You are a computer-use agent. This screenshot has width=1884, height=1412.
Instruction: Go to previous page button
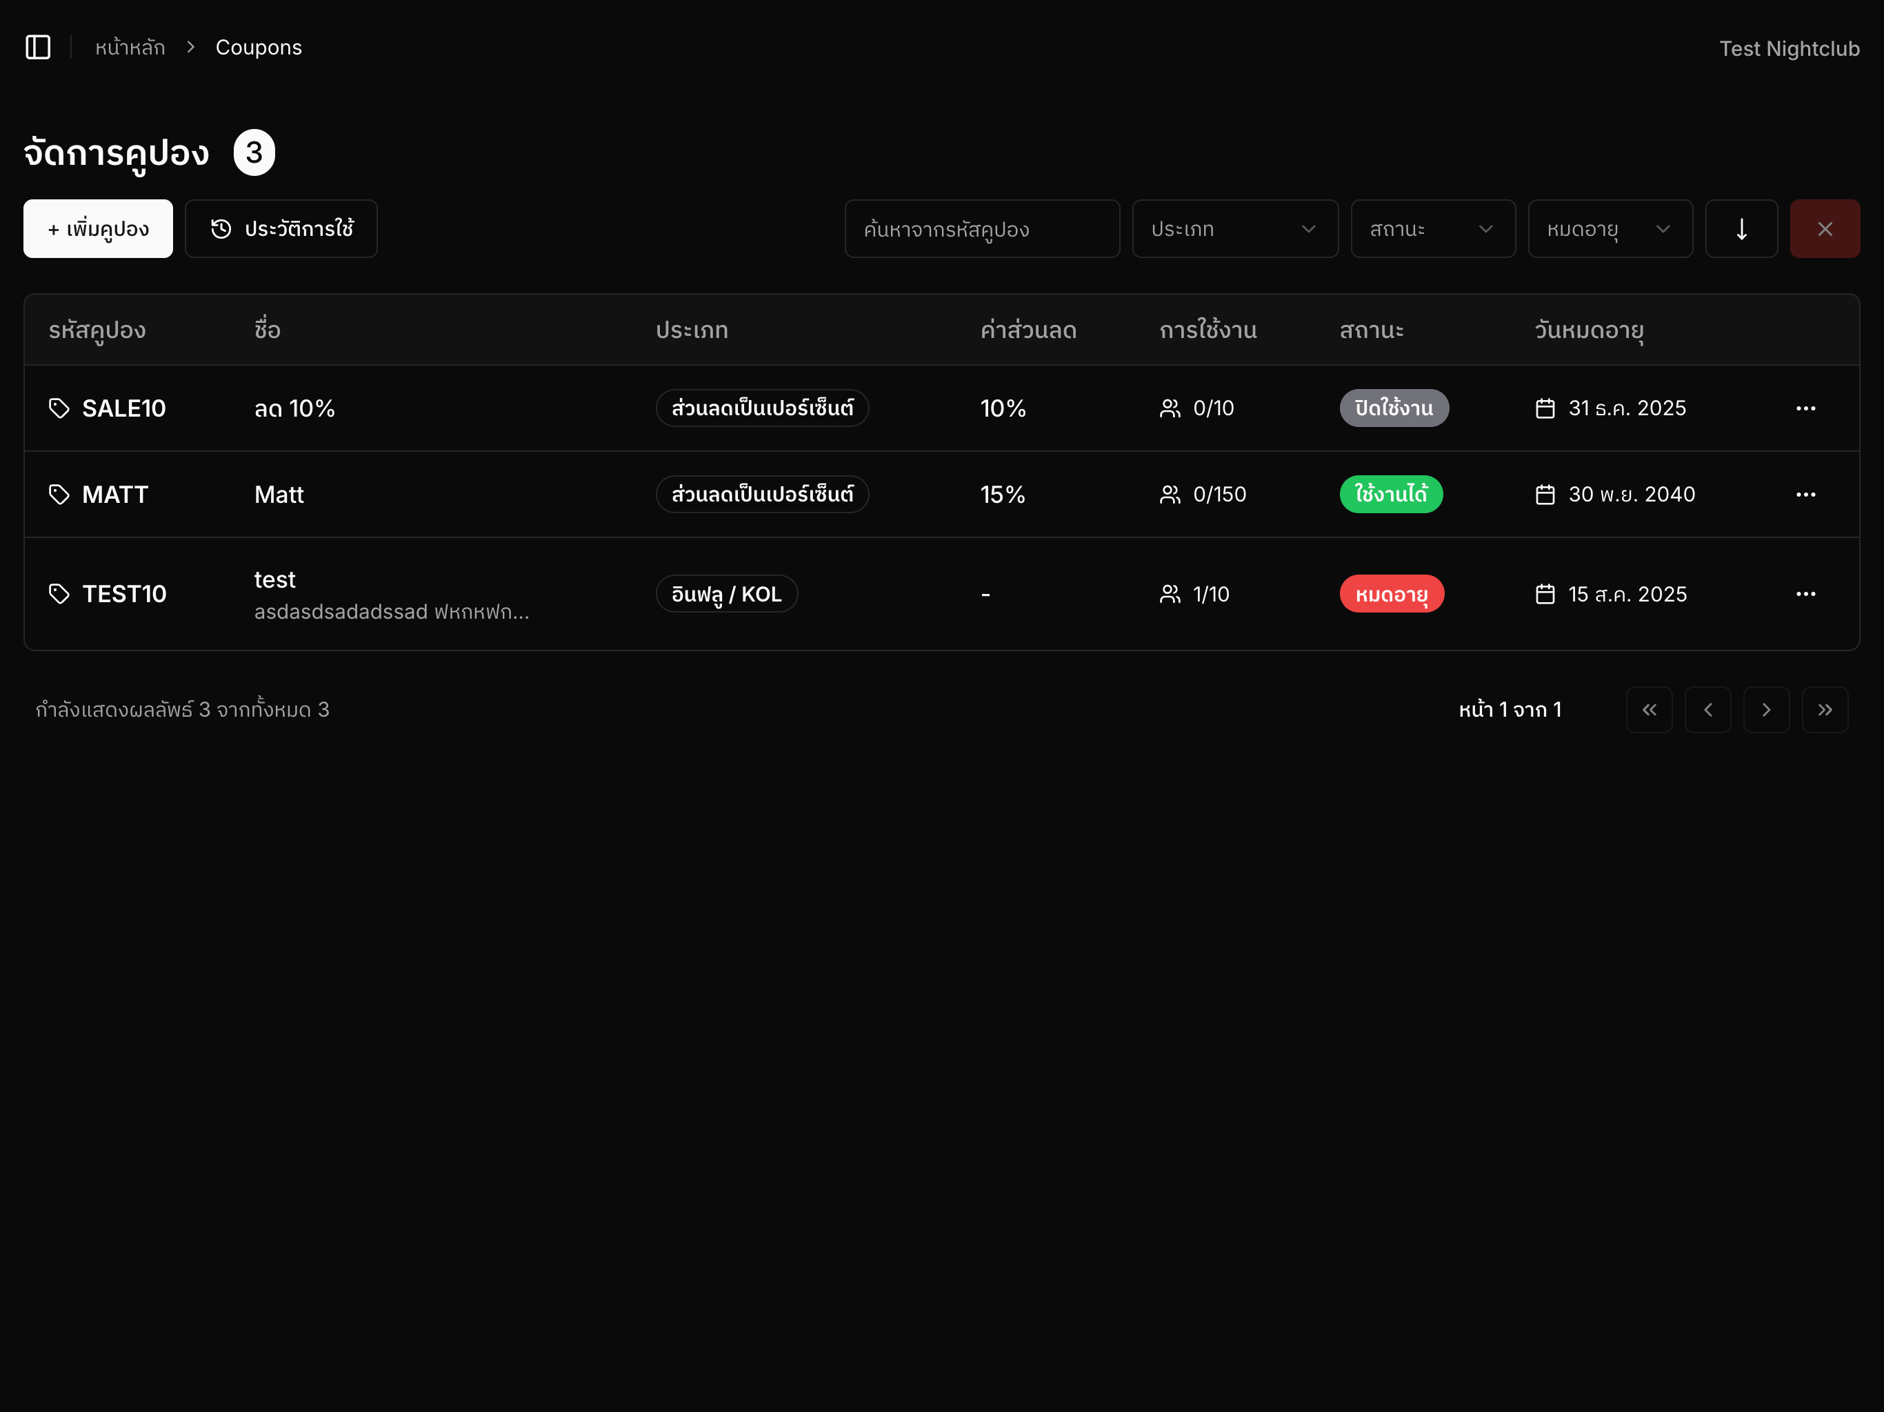pos(1707,710)
